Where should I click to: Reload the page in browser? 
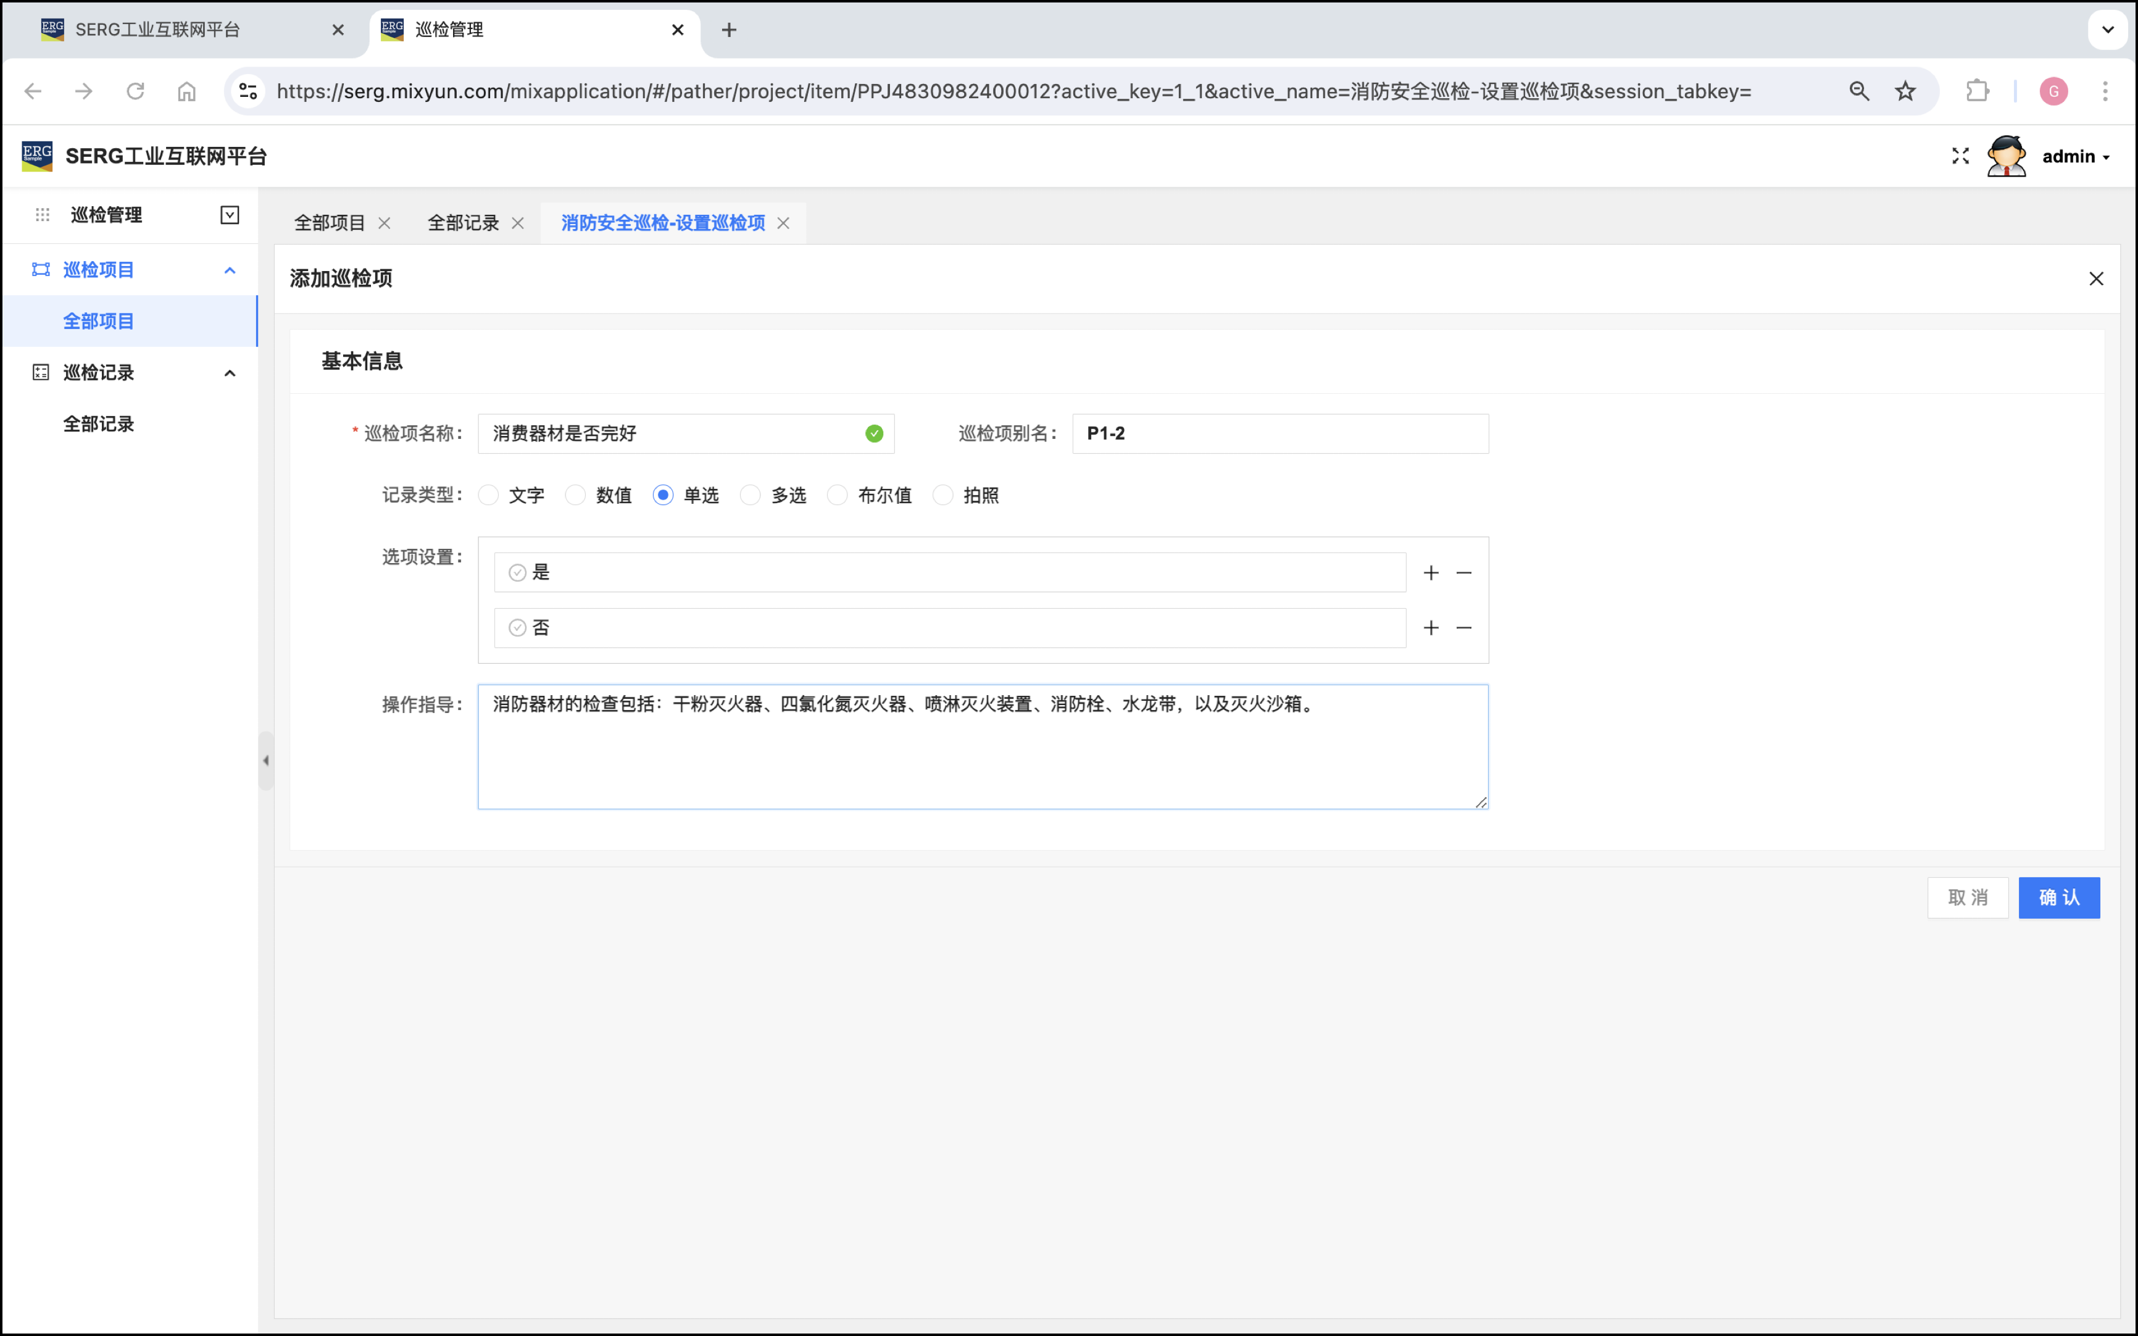point(135,91)
